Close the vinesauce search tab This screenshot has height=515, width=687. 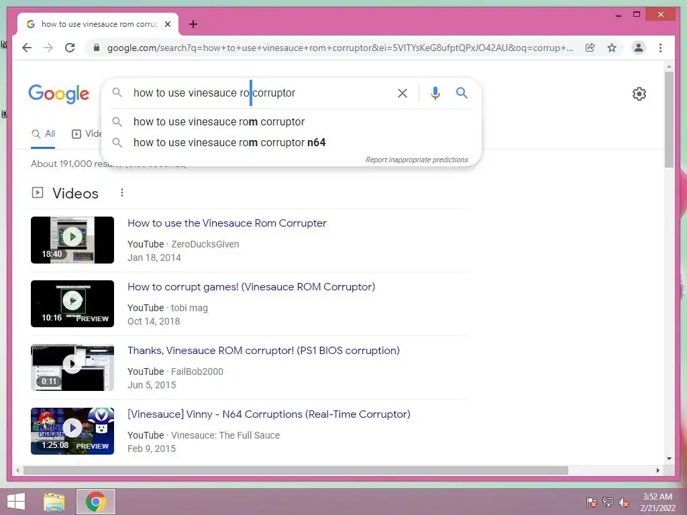167,24
